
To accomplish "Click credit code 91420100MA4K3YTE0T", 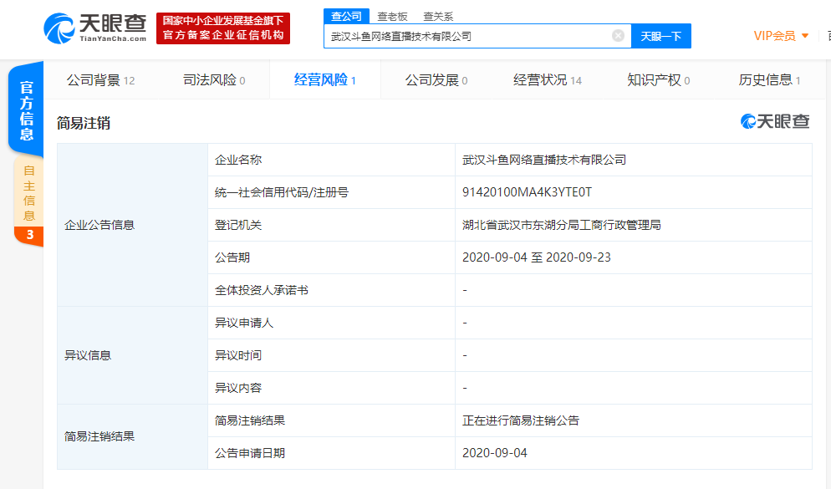I will [527, 192].
